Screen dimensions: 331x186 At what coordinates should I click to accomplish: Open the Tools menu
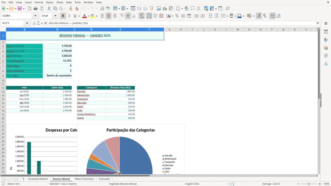[78, 2]
